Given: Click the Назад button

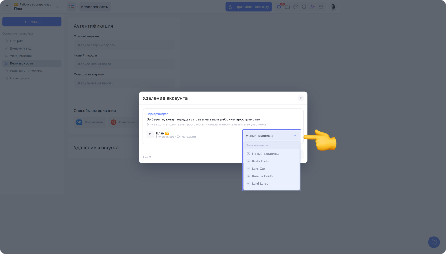Looking at the screenshot, I should click(32, 22).
